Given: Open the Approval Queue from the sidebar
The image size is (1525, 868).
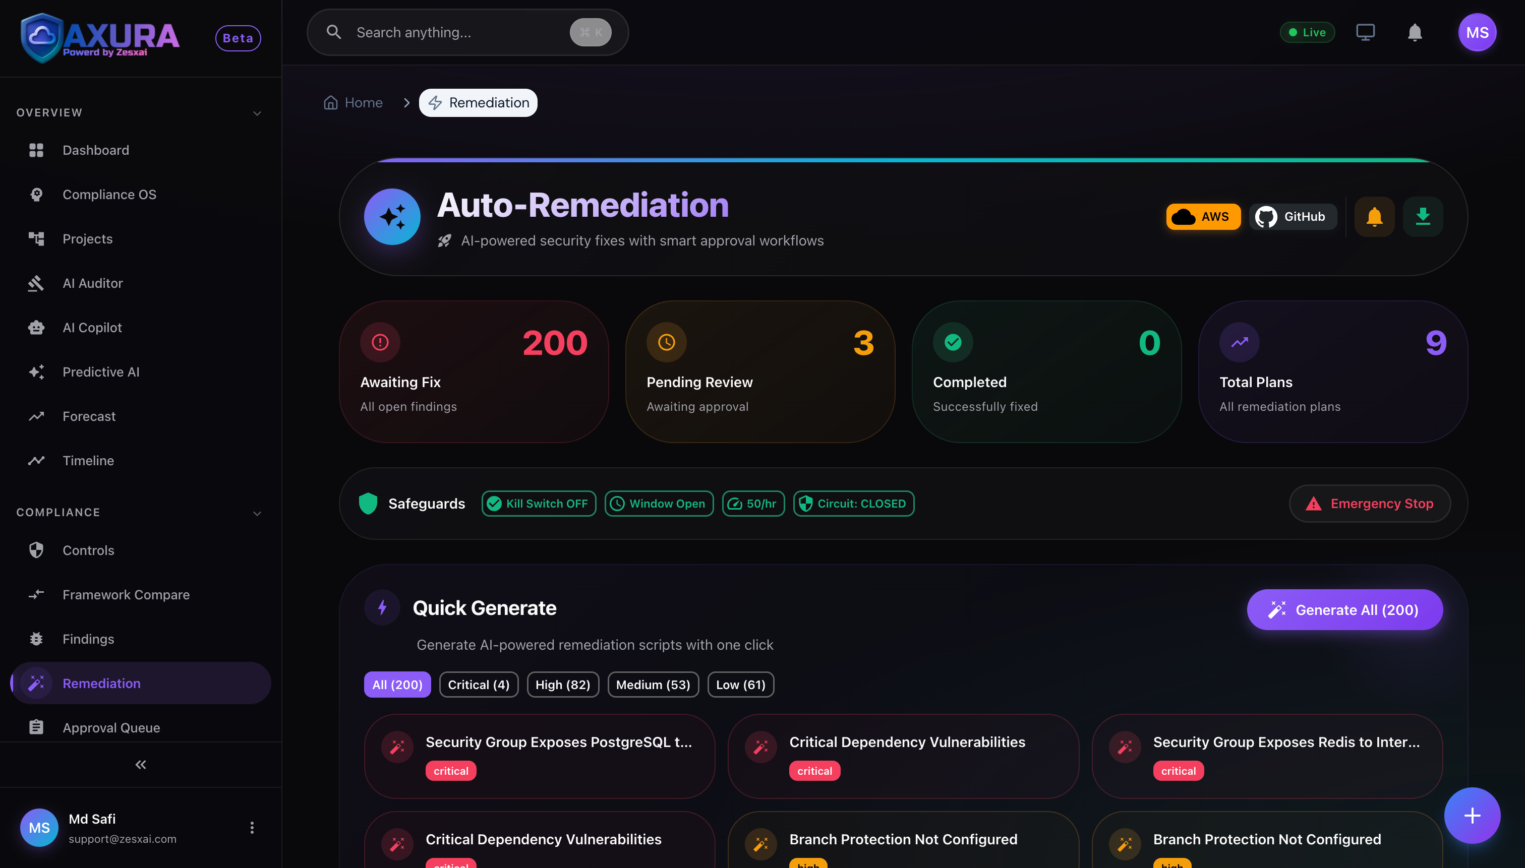Looking at the screenshot, I should [x=111, y=727].
